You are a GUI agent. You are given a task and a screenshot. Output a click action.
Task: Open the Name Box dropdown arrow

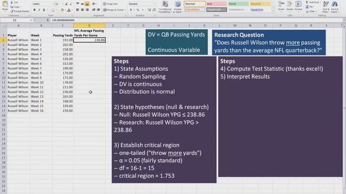coord(31,20)
